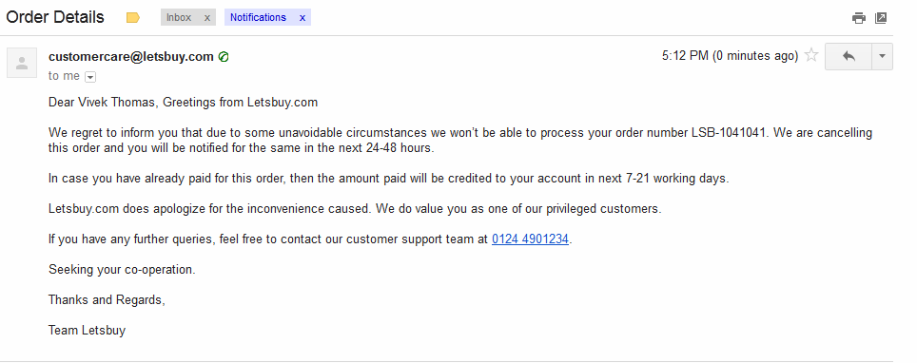Click the sender profile avatar
The height and width of the screenshot is (363, 917).
[22, 63]
